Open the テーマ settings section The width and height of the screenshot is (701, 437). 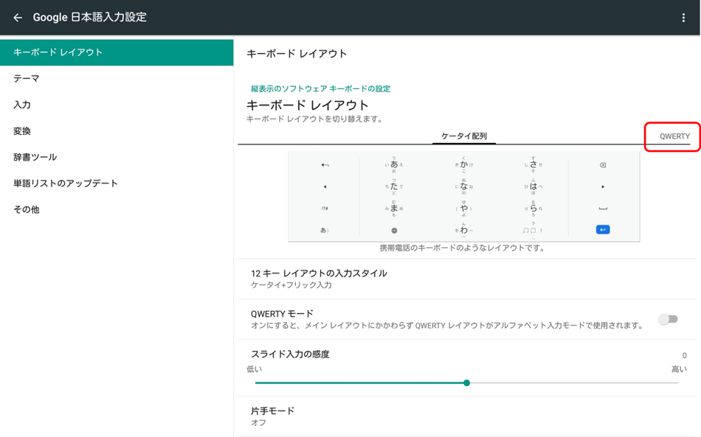coord(117,79)
